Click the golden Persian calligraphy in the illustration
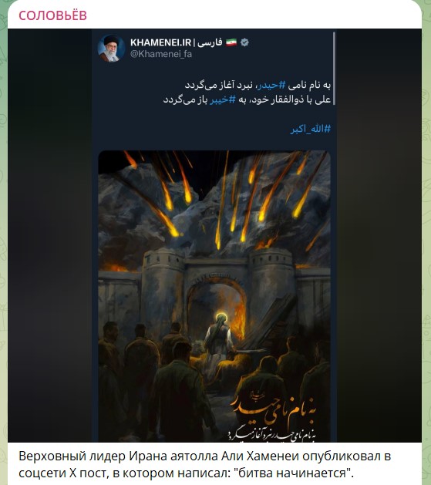This screenshot has width=431, height=485. (x=274, y=416)
